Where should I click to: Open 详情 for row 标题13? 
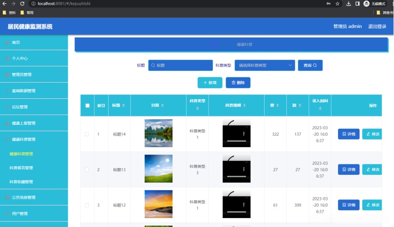click(x=348, y=170)
